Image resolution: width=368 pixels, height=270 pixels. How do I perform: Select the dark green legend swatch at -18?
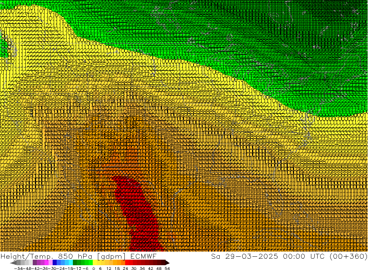[x=75, y=263]
